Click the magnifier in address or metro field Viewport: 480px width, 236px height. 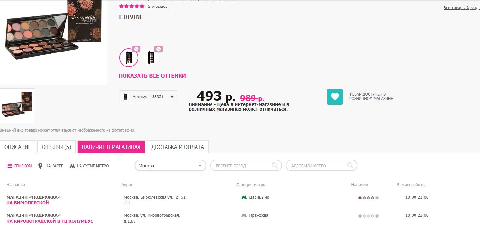click(350, 165)
